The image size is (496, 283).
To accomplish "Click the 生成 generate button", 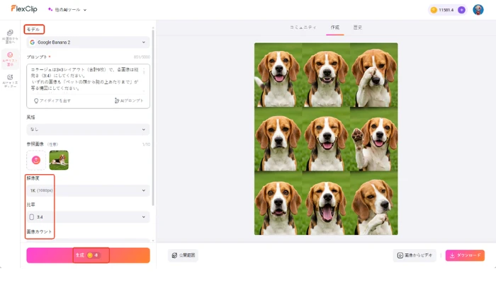I will pos(88,255).
